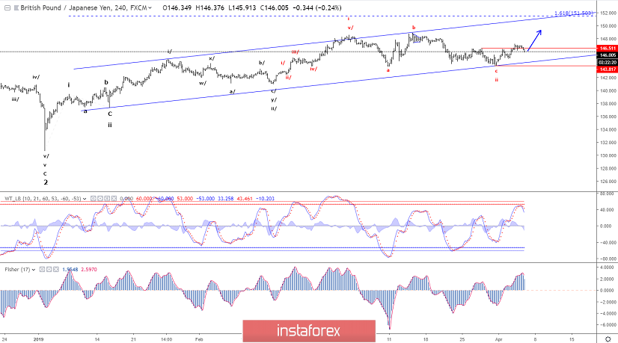The width and height of the screenshot is (618, 343).
Task: Click the blue WT_LB level value -53.000
Action: point(205,199)
